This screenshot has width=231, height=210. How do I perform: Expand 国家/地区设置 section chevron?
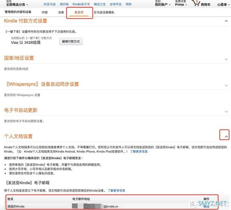point(226,59)
